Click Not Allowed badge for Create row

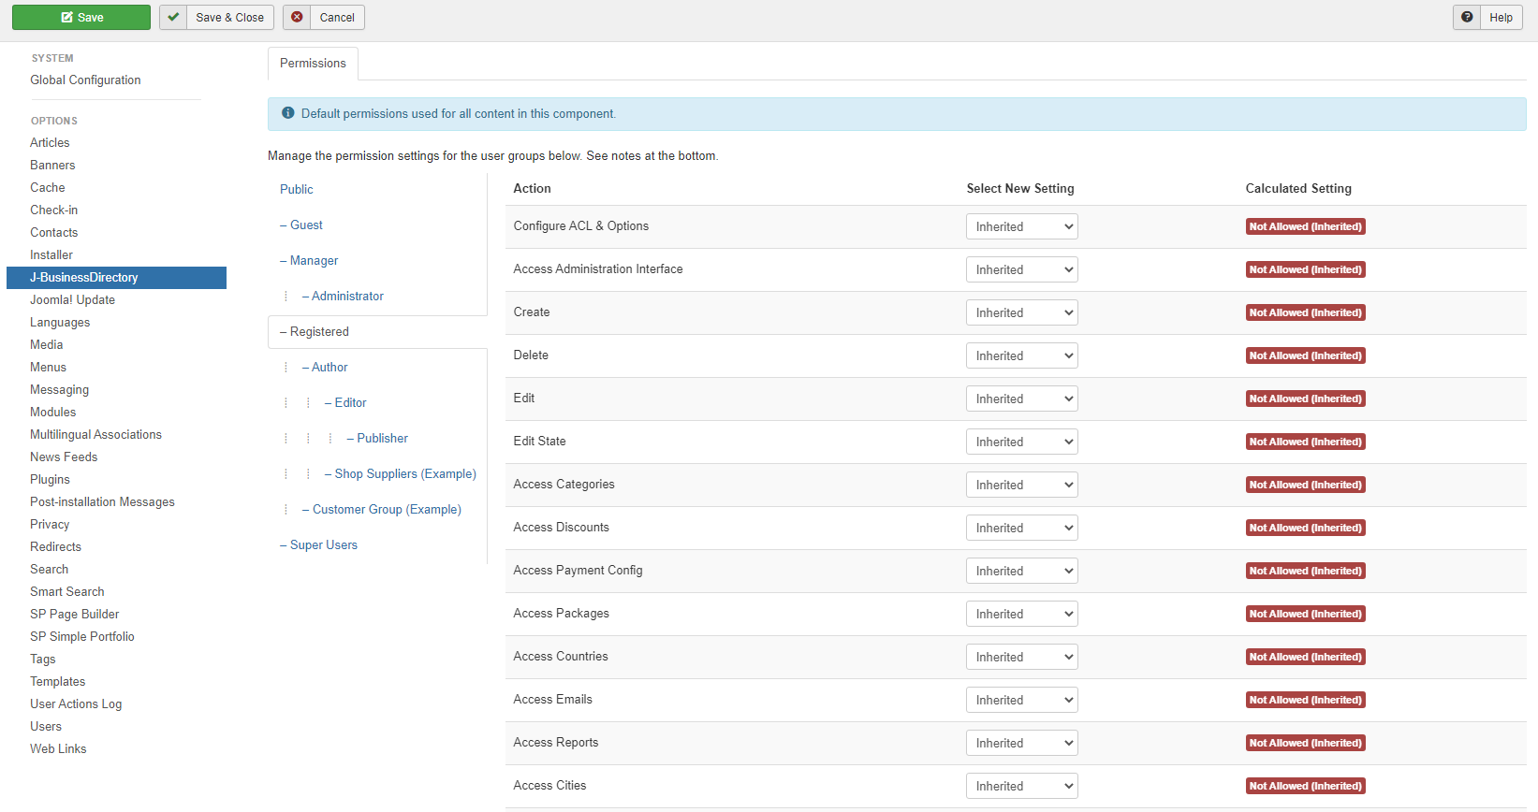1305,312
